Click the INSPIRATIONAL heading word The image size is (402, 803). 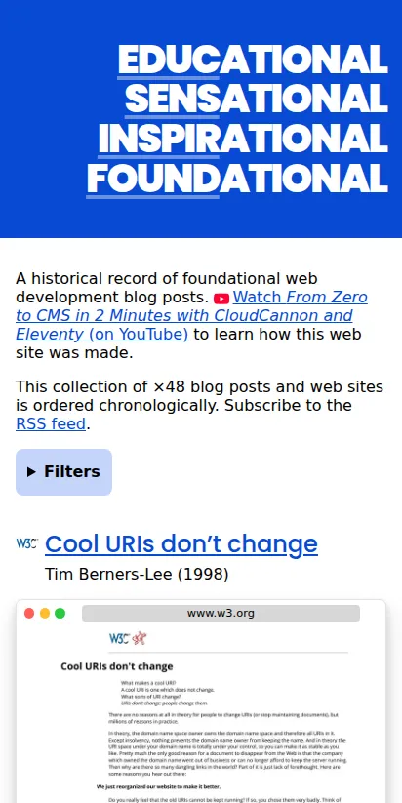pyautogui.click(x=243, y=139)
